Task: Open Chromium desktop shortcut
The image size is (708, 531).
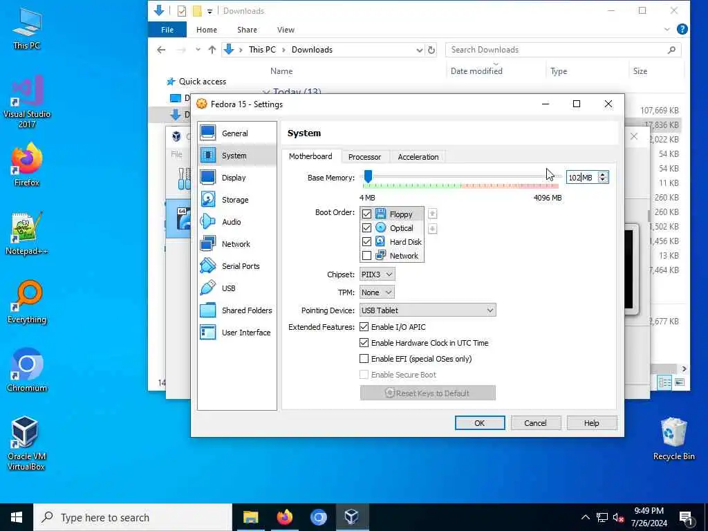Action: pos(27,371)
